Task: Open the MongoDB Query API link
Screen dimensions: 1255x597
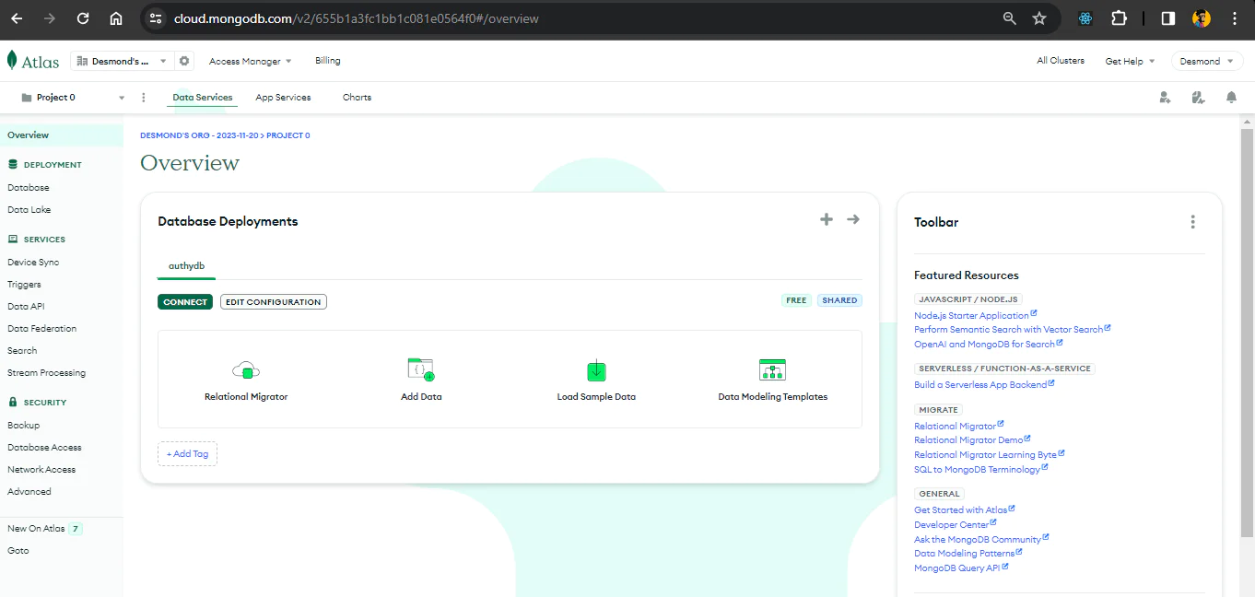Action: pyautogui.click(x=961, y=568)
